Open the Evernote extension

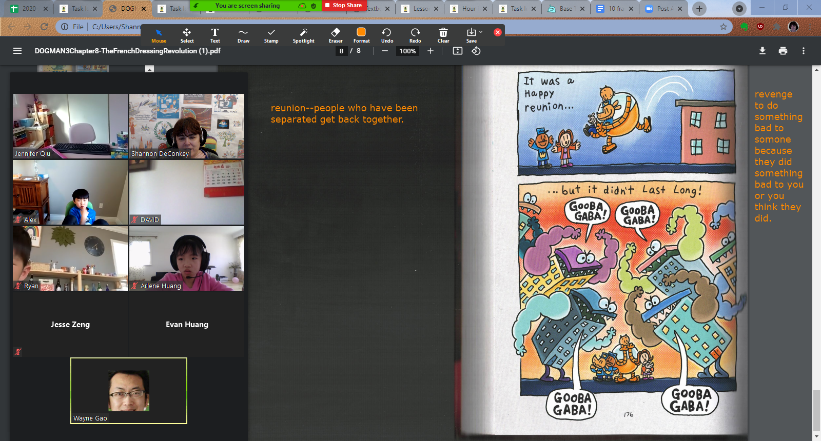point(744,27)
